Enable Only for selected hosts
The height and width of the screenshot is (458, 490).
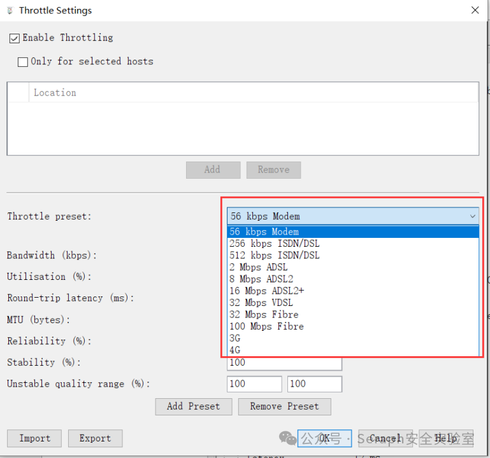[23, 62]
